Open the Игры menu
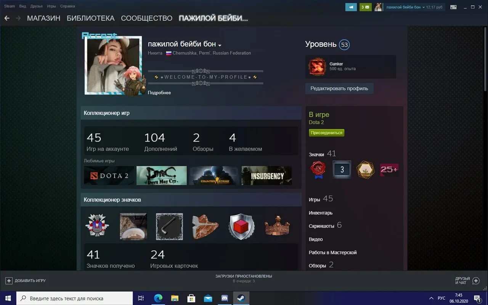The width and height of the screenshot is (488, 305). (x=51, y=6)
